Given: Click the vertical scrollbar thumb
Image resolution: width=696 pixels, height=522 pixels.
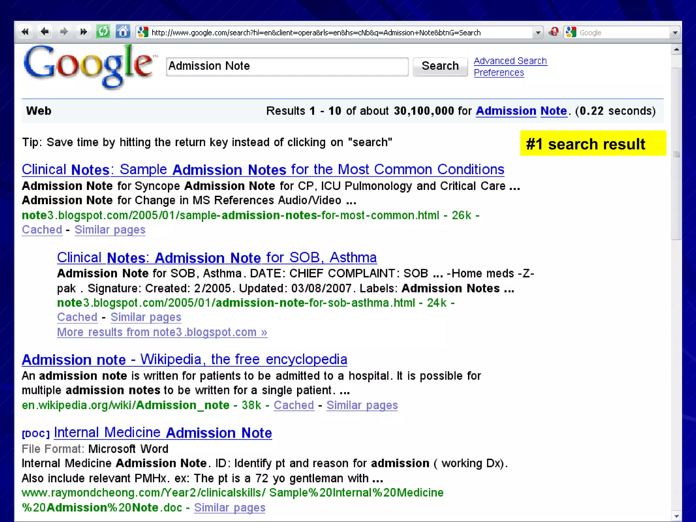Looking at the screenshot, I should pos(676,154).
